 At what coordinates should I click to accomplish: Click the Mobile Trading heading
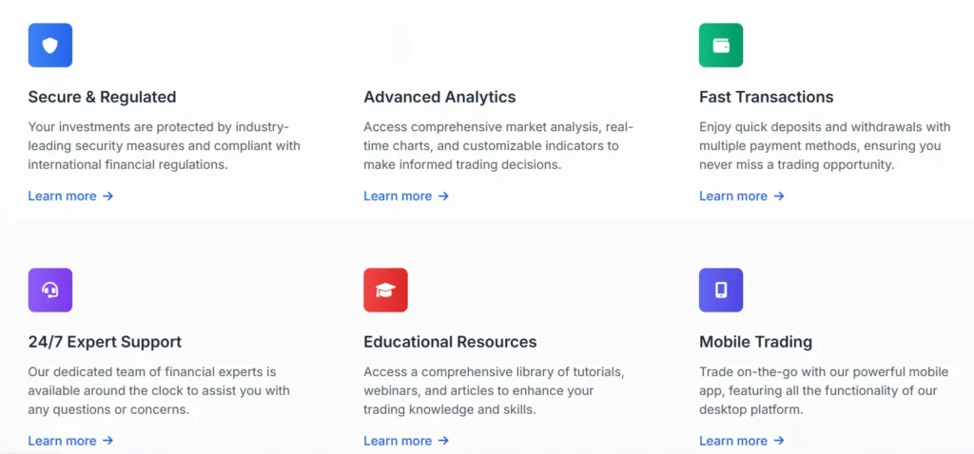(755, 342)
